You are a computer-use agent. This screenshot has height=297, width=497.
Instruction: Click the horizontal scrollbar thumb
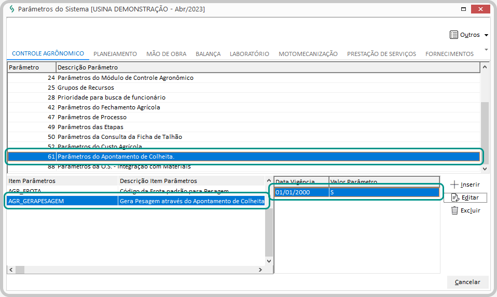[x=20, y=270]
